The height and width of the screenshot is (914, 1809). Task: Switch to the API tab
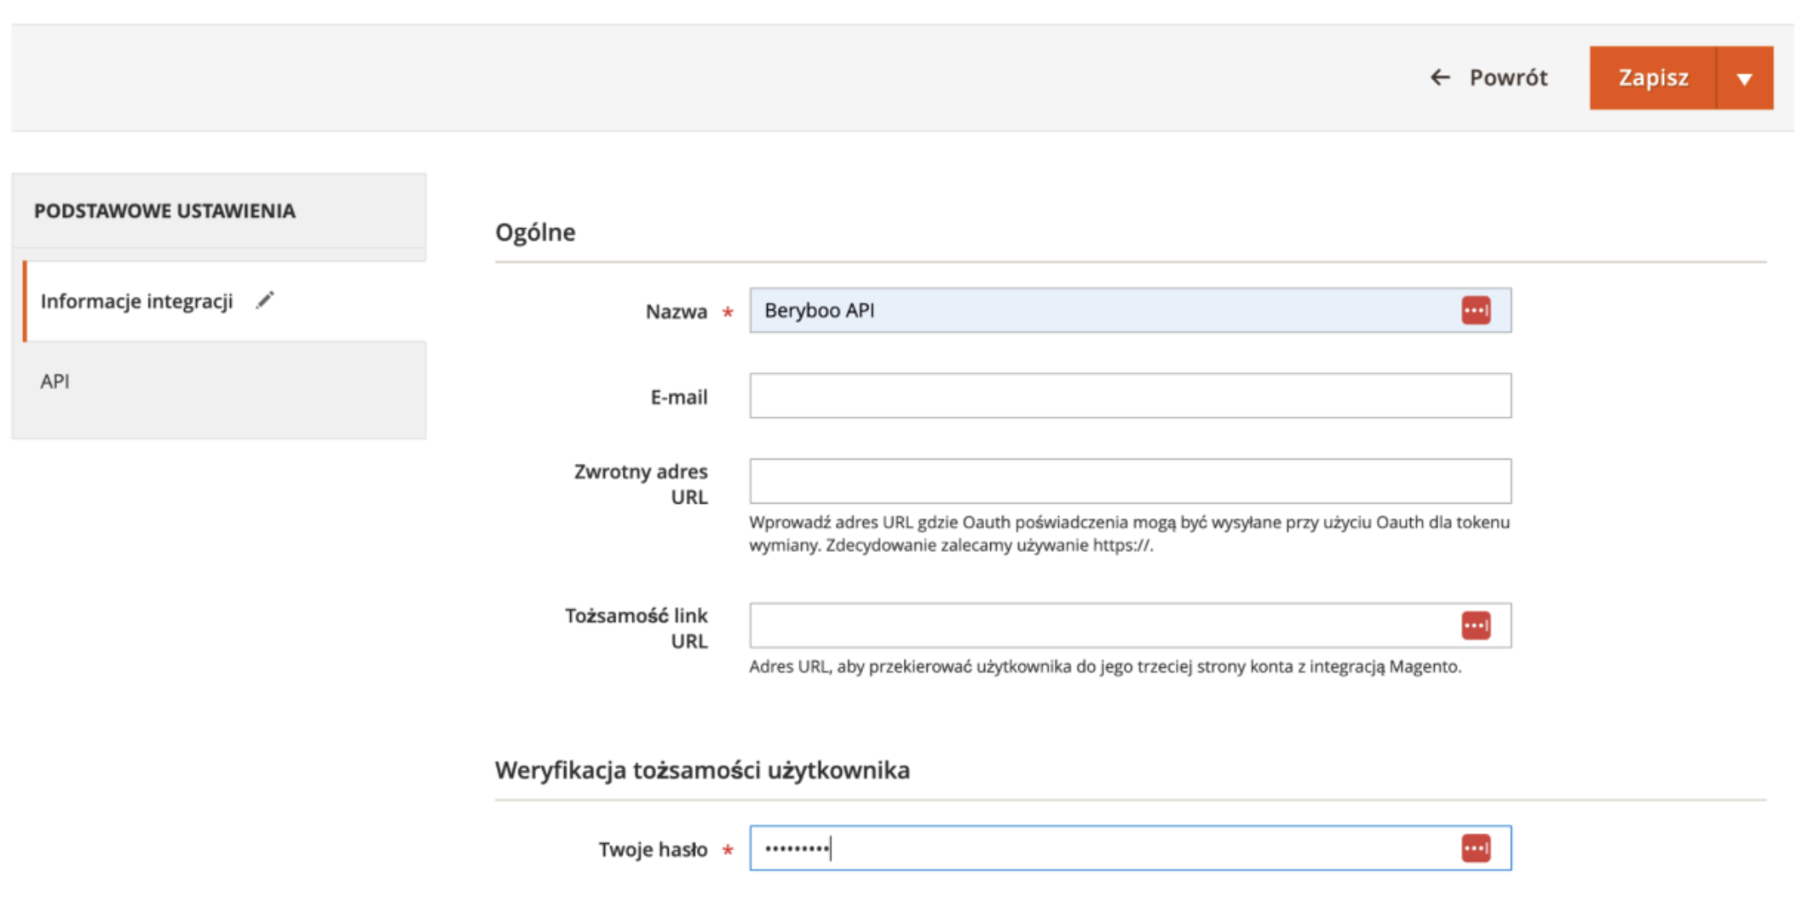pos(55,382)
